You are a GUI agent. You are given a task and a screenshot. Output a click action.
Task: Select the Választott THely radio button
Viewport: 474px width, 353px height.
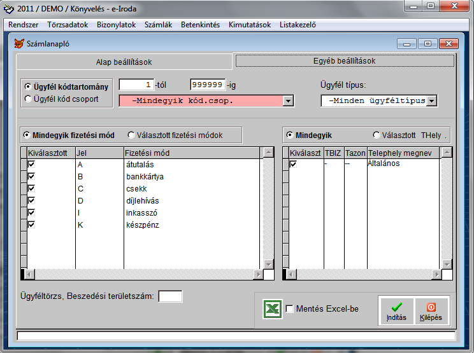pos(377,135)
